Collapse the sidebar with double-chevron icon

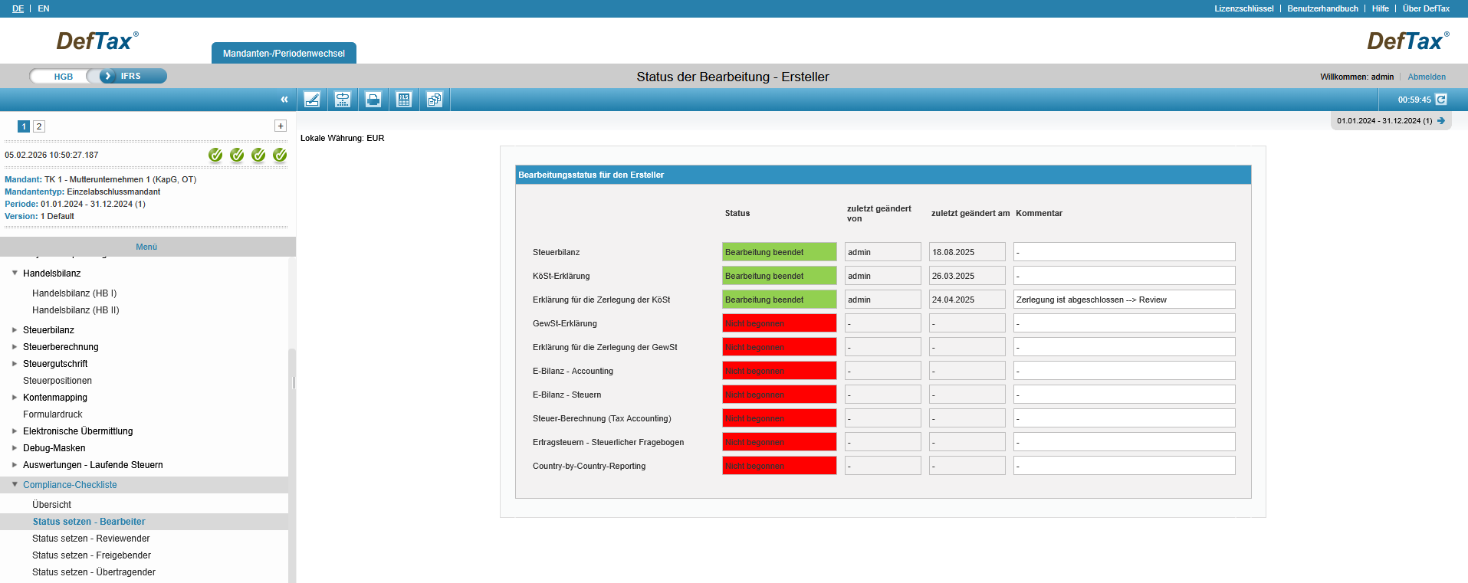(x=284, y=100)
